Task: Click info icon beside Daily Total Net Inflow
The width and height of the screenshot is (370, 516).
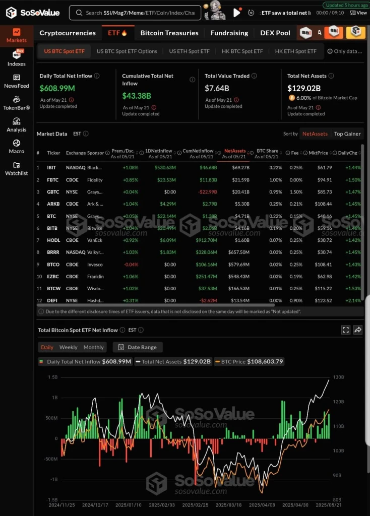Action: click(x=97, y=76)
